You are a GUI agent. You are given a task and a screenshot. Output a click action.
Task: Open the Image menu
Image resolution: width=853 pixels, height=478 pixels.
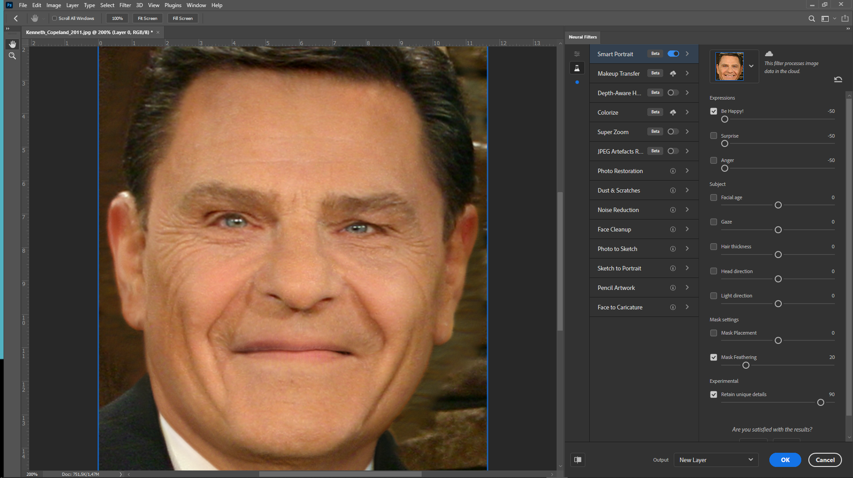coord(54,5)
